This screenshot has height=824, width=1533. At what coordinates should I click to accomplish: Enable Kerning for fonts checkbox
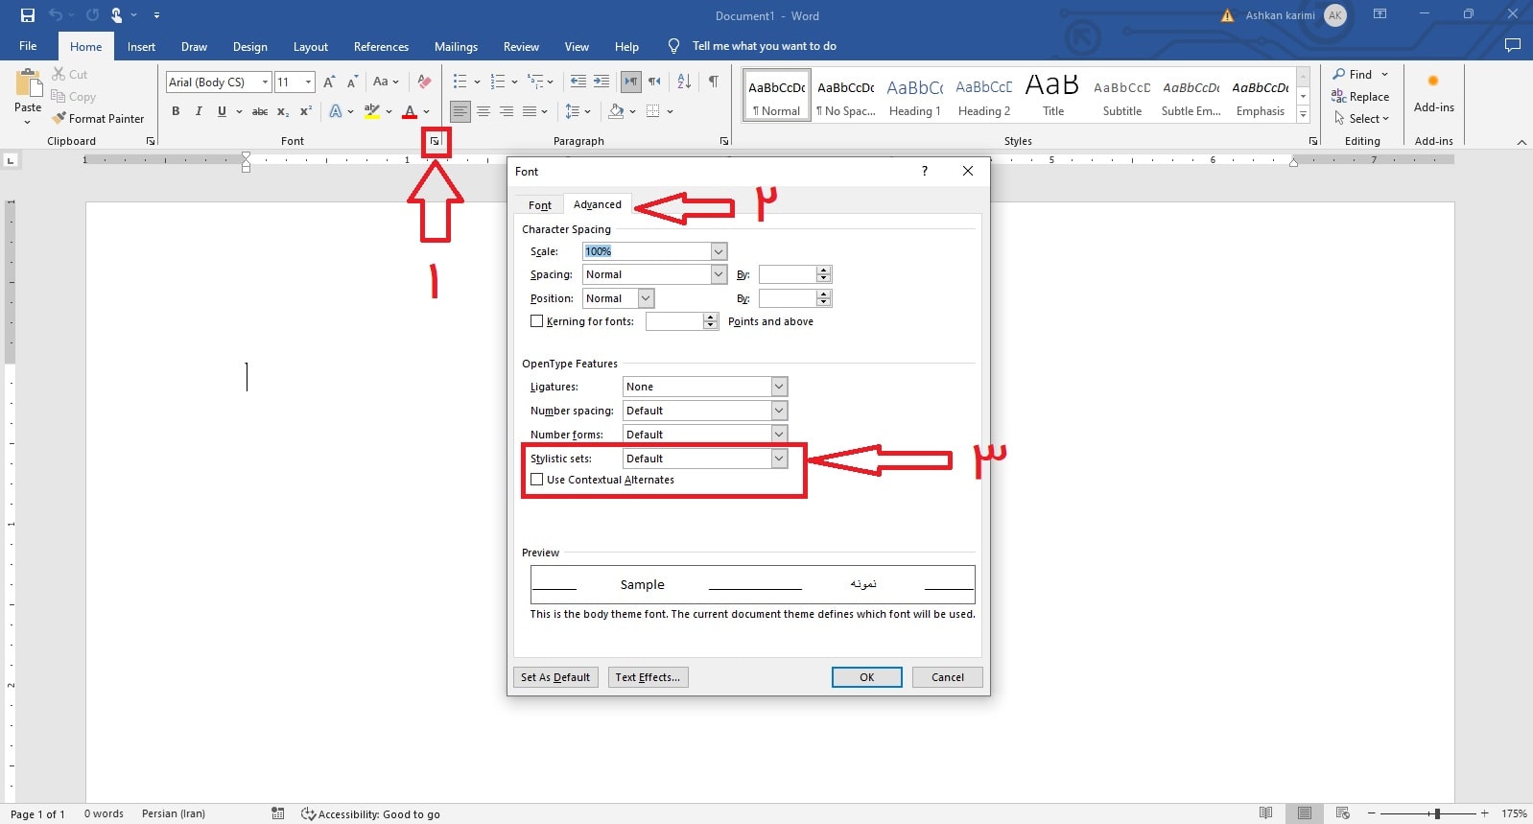[537, 321]
